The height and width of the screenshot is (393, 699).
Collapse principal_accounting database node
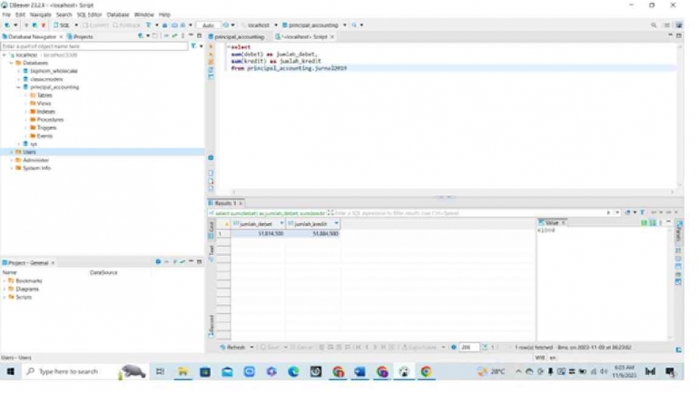tap(19, 87)
